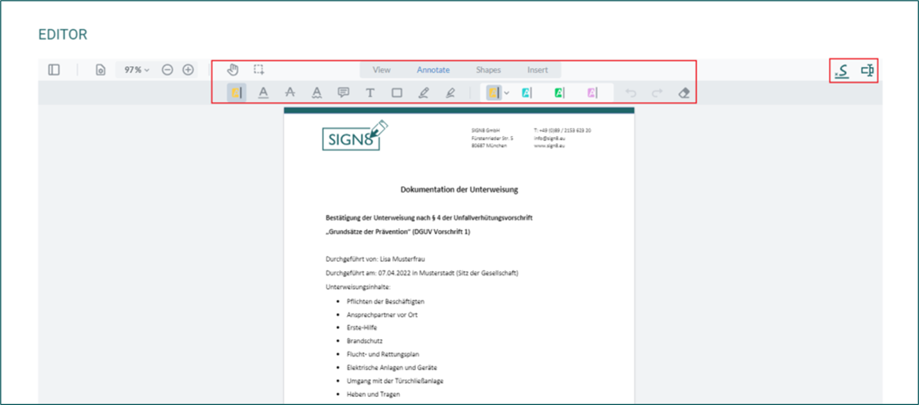Select the Free Hand pen tool
919x405 pixels.
coord(423,93)
